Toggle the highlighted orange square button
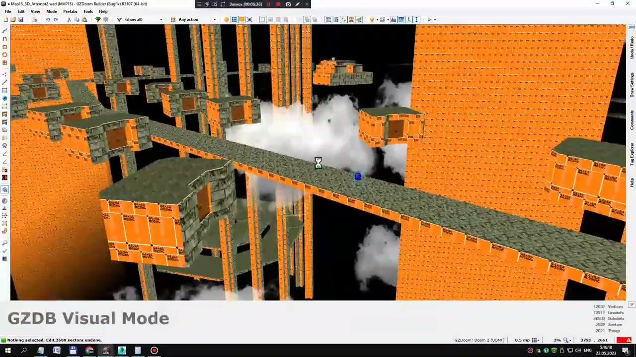Screen dimensions: 636x357 point(242,19)
